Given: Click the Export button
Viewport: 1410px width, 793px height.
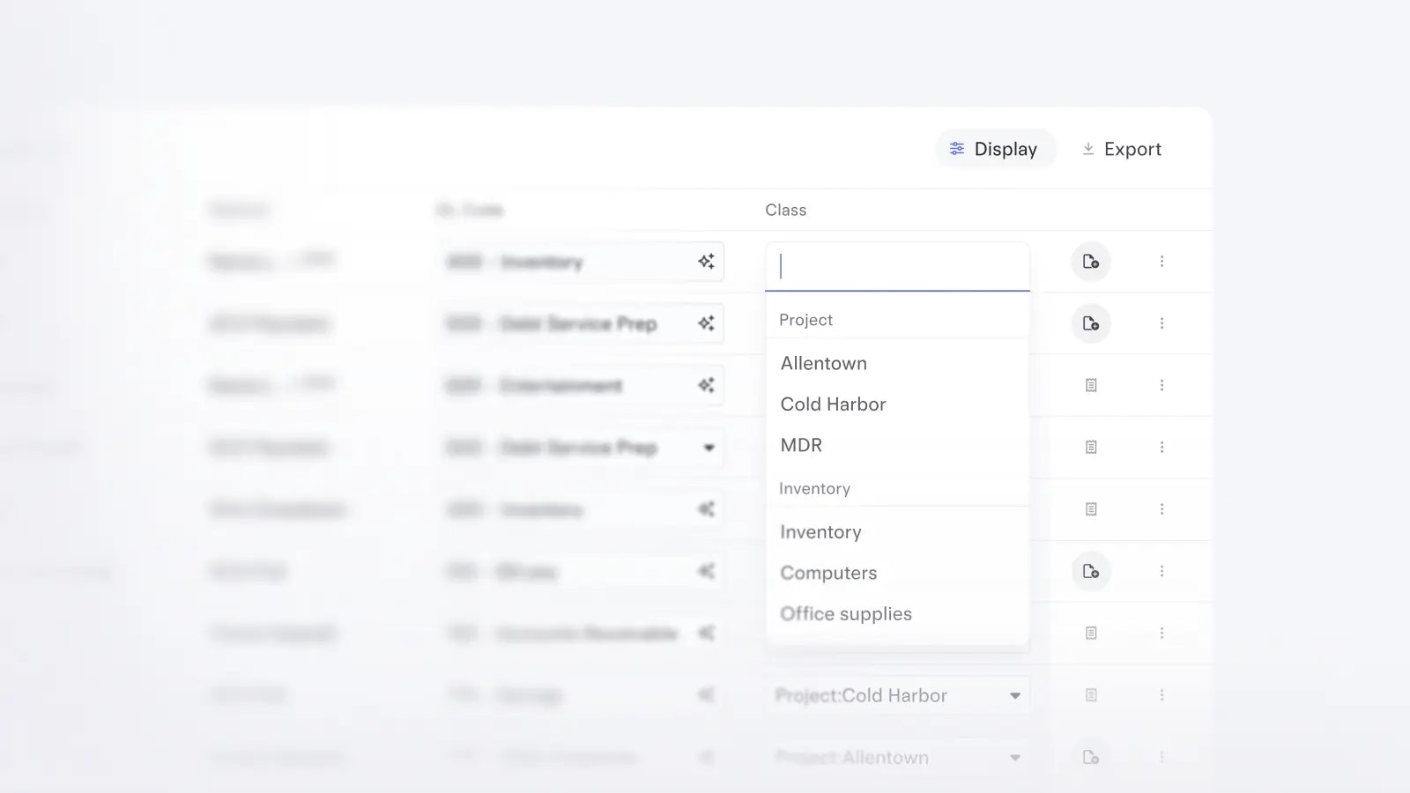Looking at the screenshot, I should click(1121, 149).
